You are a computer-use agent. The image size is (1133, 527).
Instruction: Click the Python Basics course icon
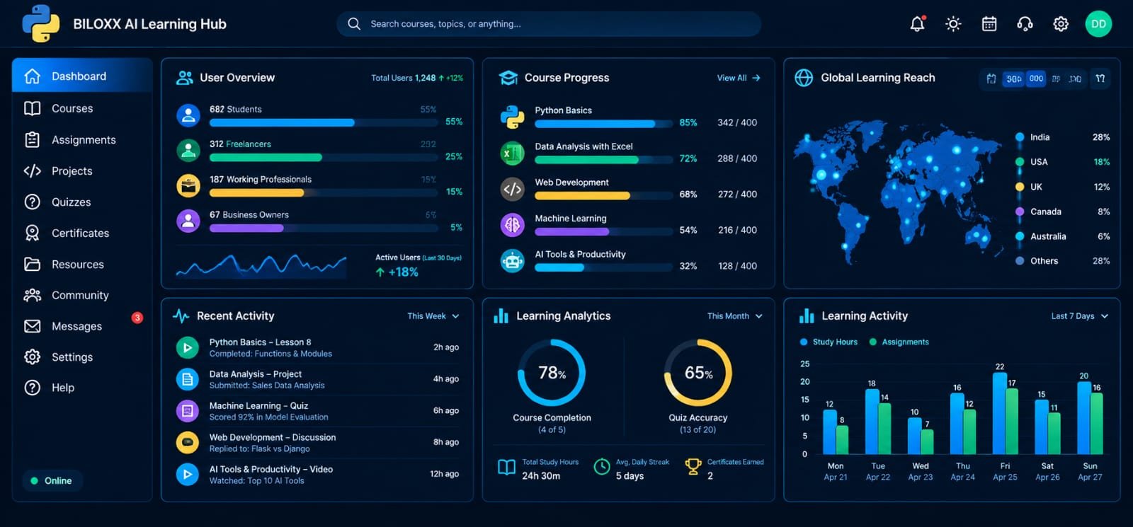pyautogui.click(x=512, y=117)
